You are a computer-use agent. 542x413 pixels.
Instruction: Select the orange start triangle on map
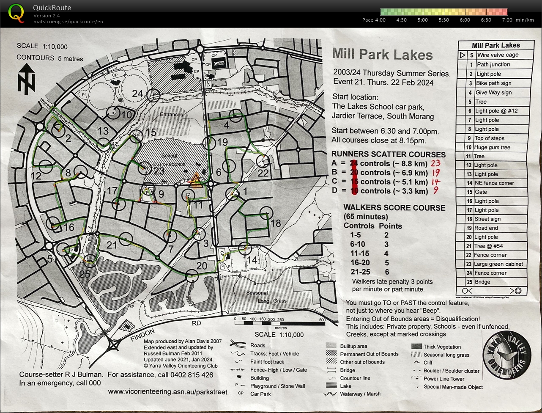195,181
